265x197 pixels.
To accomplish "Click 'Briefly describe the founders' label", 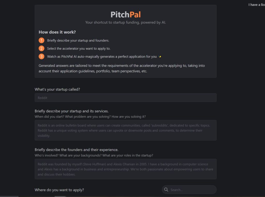I will pos(76,150).
